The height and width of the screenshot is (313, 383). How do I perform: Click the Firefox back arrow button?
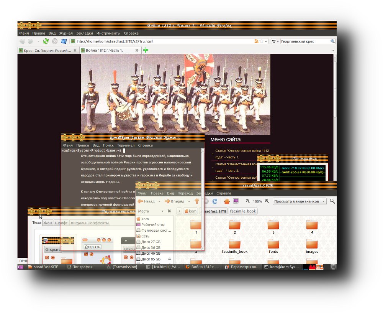pyautogui.click(x=22, y=41)
